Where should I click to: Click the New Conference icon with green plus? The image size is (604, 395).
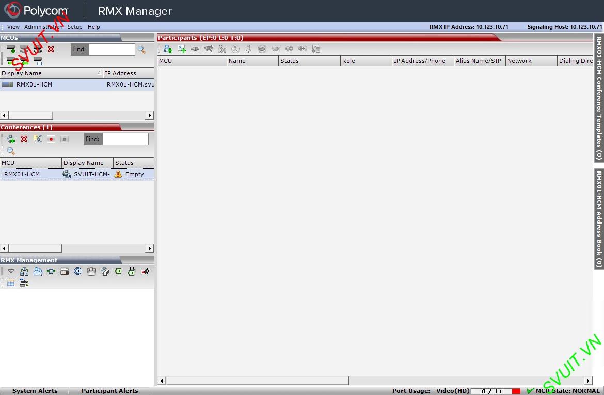click(x=11, y=139)
